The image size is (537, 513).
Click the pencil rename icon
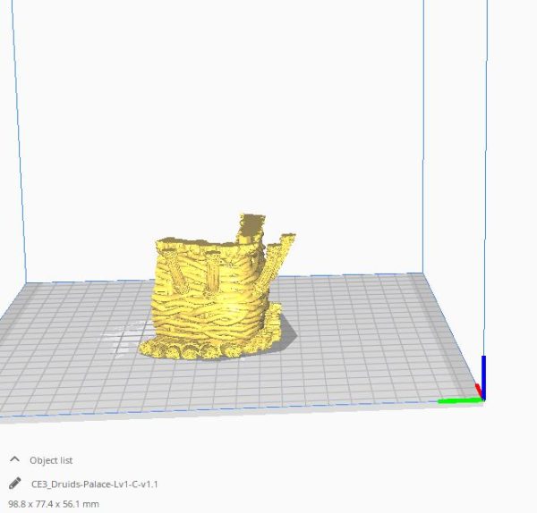14,484
